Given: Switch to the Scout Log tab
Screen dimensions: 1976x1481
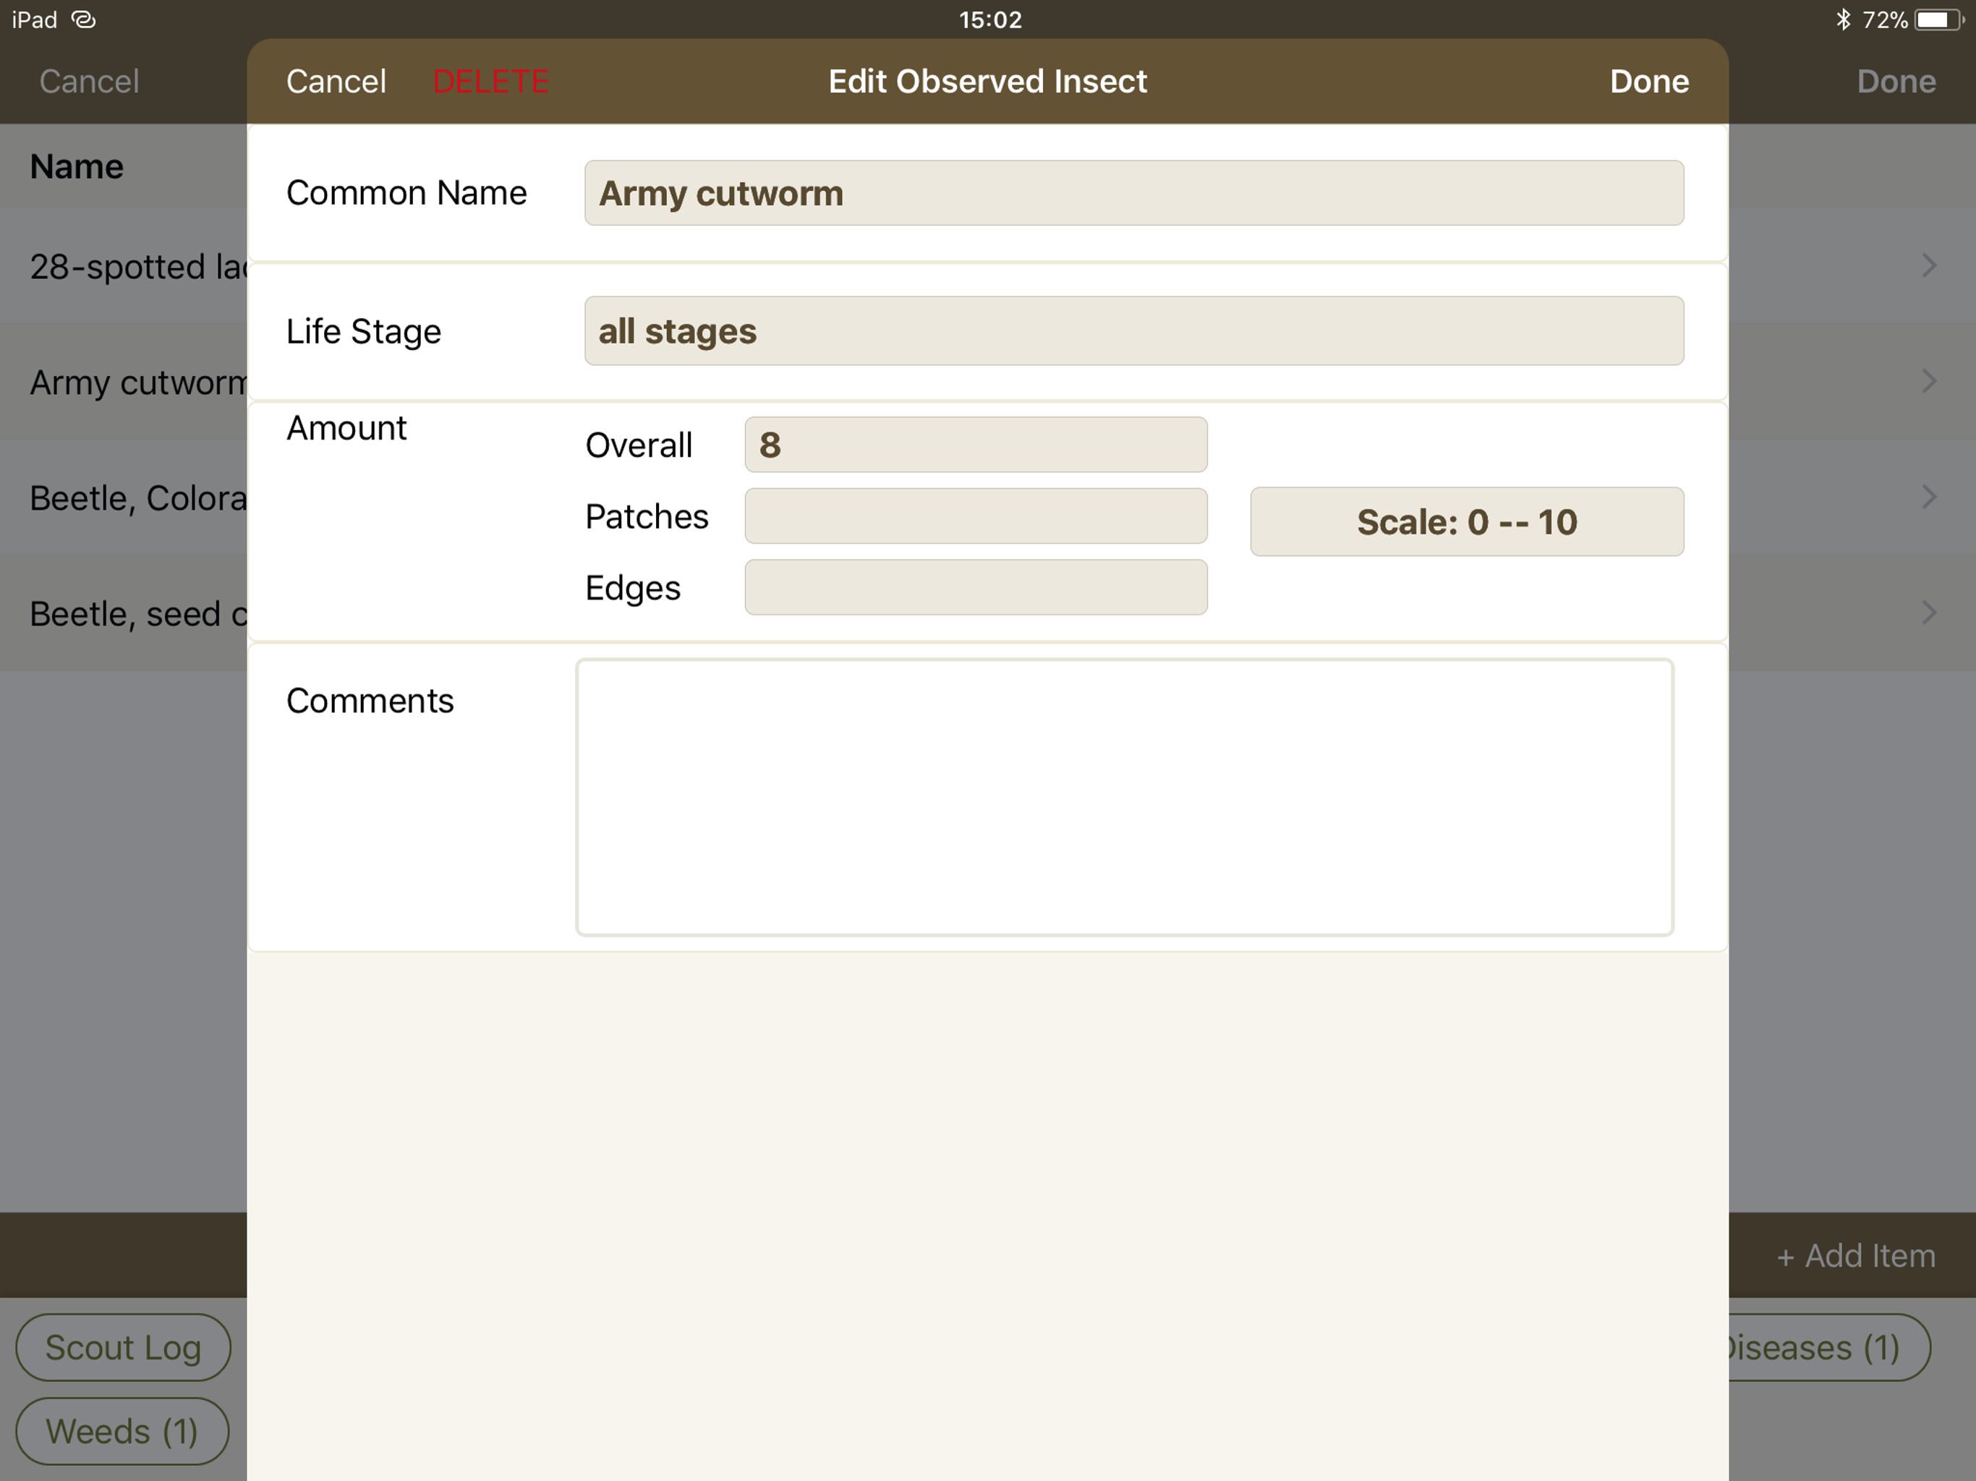Looking at the screenshot, I should tap(123, 1347).
